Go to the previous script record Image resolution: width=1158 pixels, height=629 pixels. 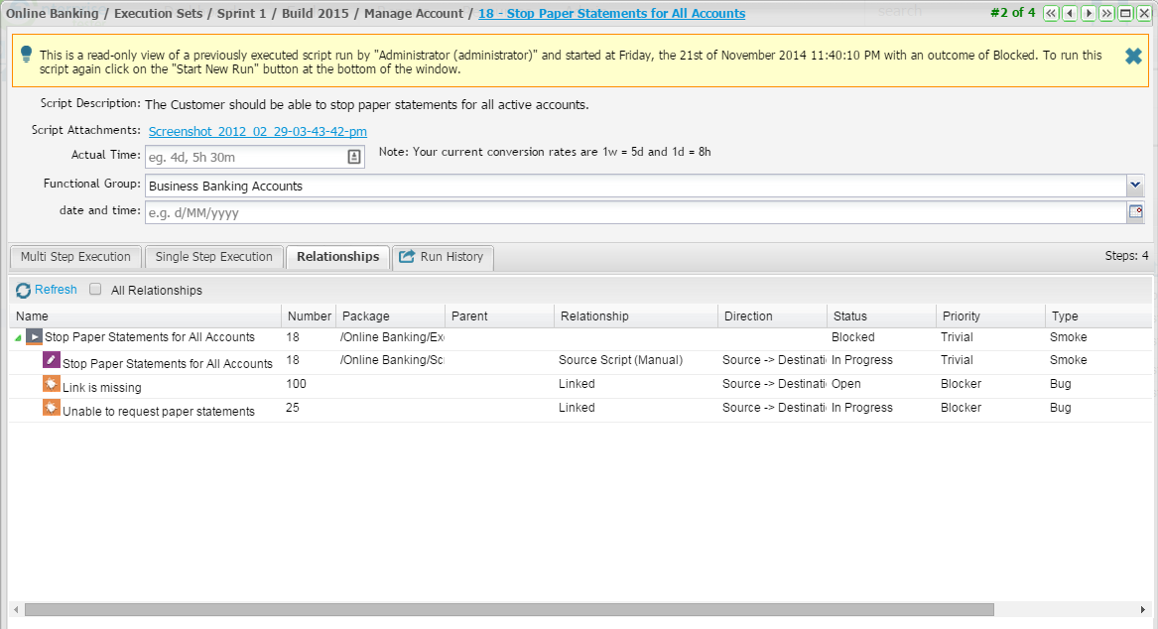1070,14
